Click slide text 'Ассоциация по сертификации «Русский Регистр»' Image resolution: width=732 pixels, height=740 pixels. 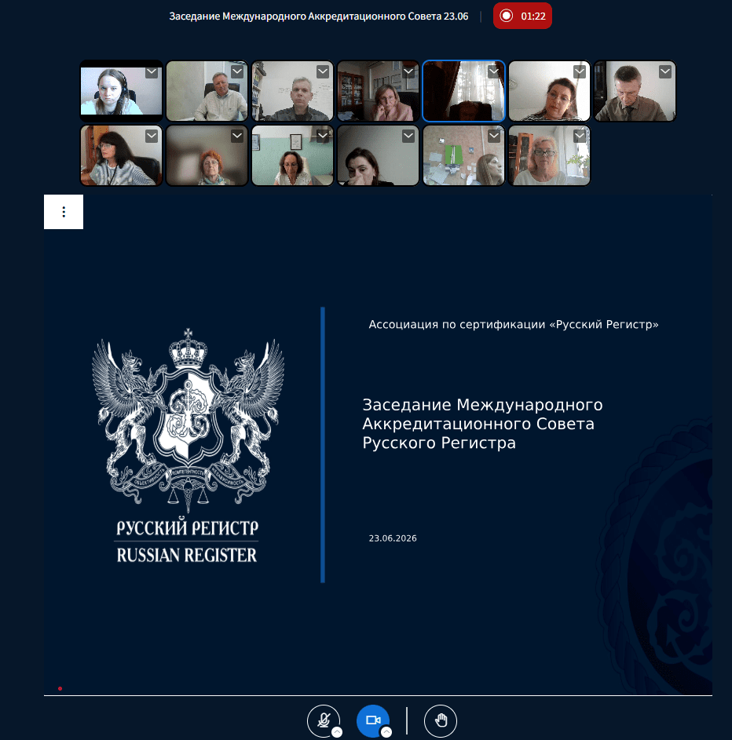(x=514, y=325)
